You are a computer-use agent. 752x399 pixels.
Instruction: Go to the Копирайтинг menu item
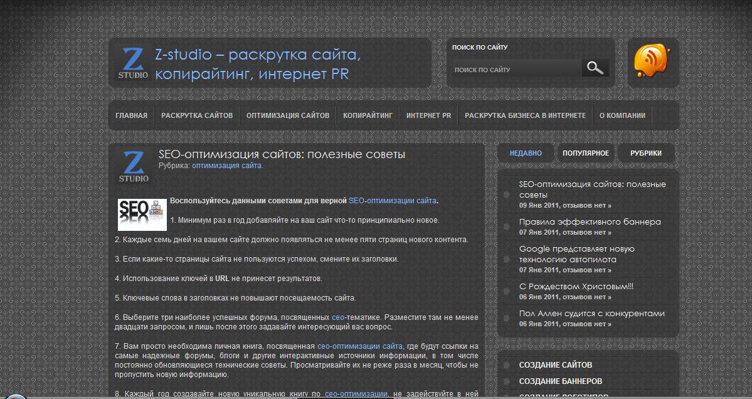(x=368, y=115)
